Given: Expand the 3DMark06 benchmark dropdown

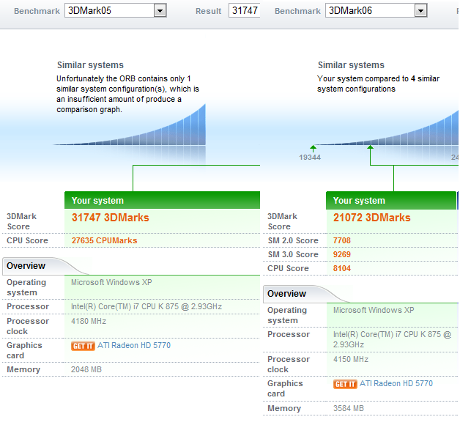Looking at the screenshot, I should [x=420, y=10].
